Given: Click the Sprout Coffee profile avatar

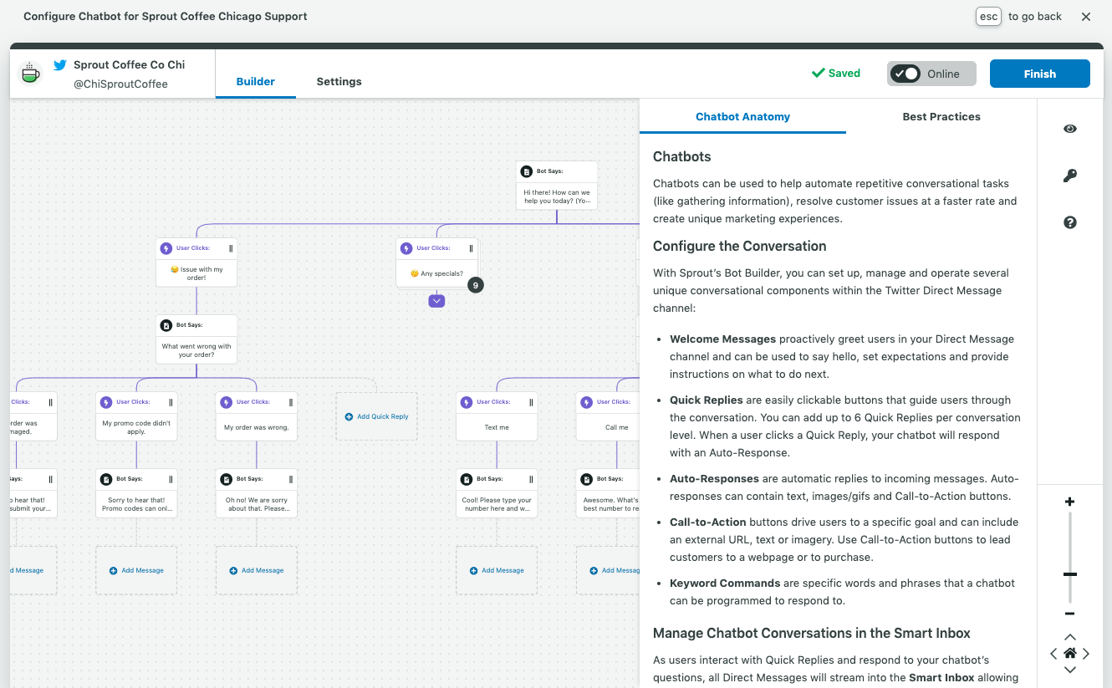Looking at the screenshot, I should click(31, 74).
